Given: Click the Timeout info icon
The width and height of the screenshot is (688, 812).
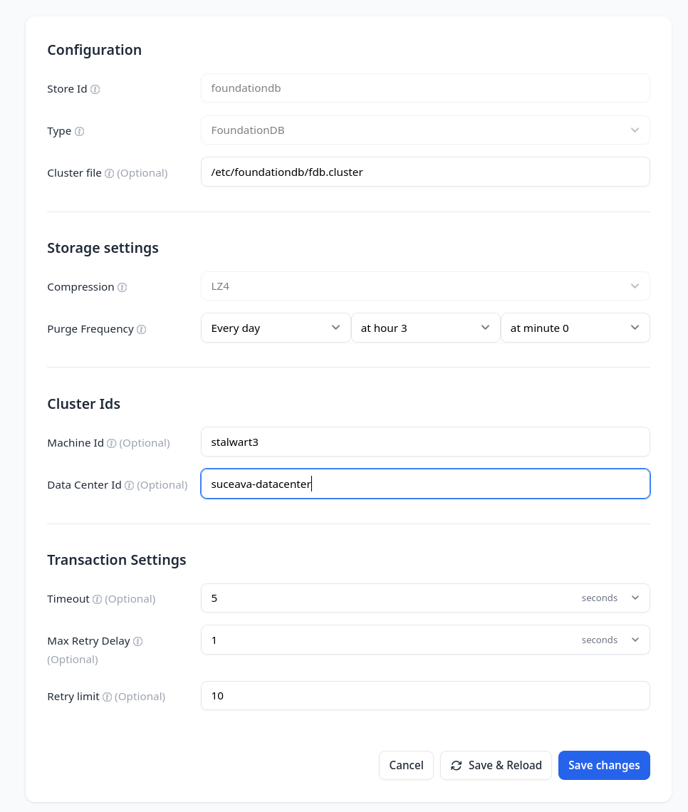Looking at the screenshot, I should click(x=98, y=599).
